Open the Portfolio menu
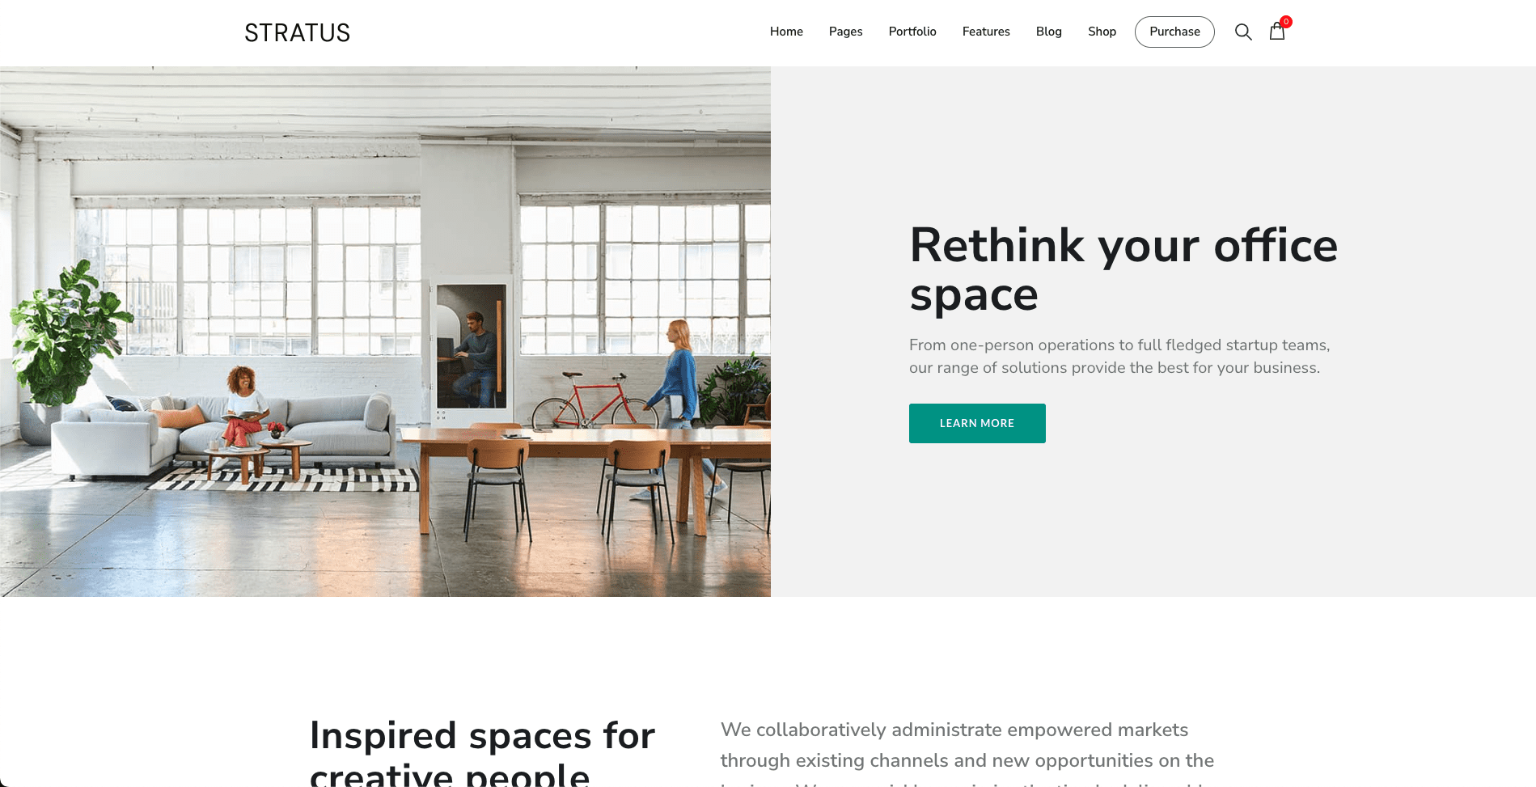The image size is (1536, 787). pyautogui.click(x=912, y=32)
